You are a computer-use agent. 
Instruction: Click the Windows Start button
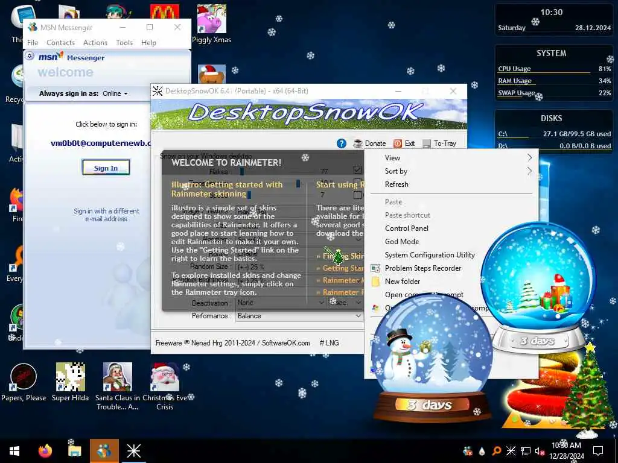click(x=14, y=451)
